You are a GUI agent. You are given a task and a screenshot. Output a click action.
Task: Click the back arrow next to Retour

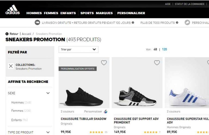point(7,34)
